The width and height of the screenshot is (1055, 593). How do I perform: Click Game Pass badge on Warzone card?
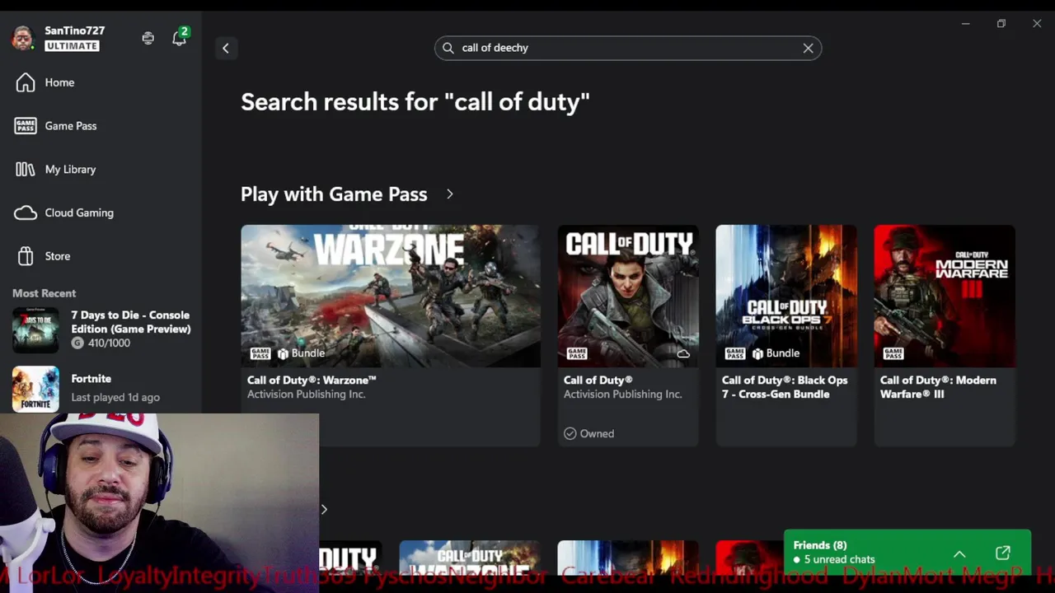point(260,353)
